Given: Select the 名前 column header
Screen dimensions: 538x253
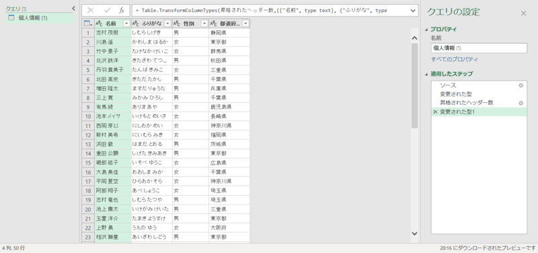Looking at the screenshot, I should point(113,24).
